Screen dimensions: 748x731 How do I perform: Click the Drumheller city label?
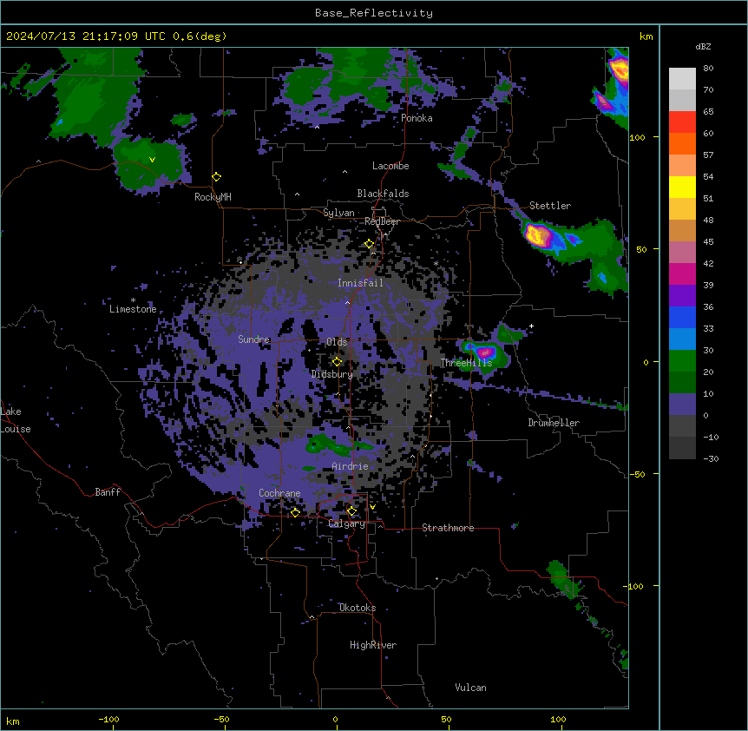pyautogui.click(x=554, y=423)
